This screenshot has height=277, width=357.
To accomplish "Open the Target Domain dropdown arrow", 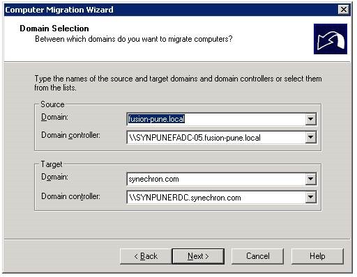I will click(310, 179).
